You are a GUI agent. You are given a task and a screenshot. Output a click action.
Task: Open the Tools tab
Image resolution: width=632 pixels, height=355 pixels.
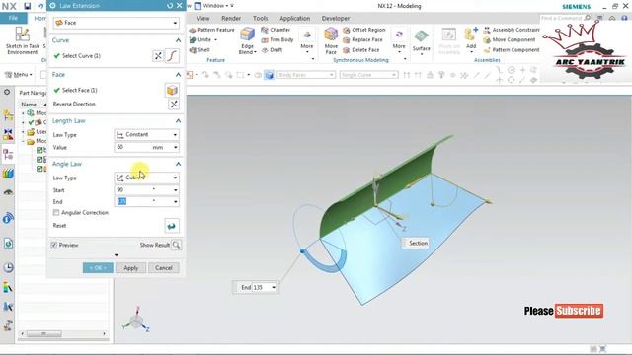261,19
